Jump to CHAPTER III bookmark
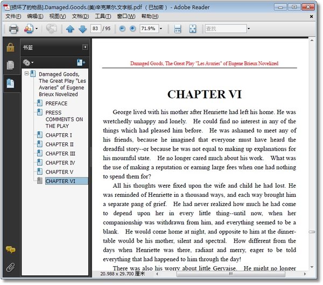Viewport: 323px width, 285px height. coord(60,154)
